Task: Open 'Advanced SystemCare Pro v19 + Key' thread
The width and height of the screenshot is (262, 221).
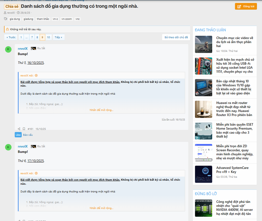Action: [232, 170]
